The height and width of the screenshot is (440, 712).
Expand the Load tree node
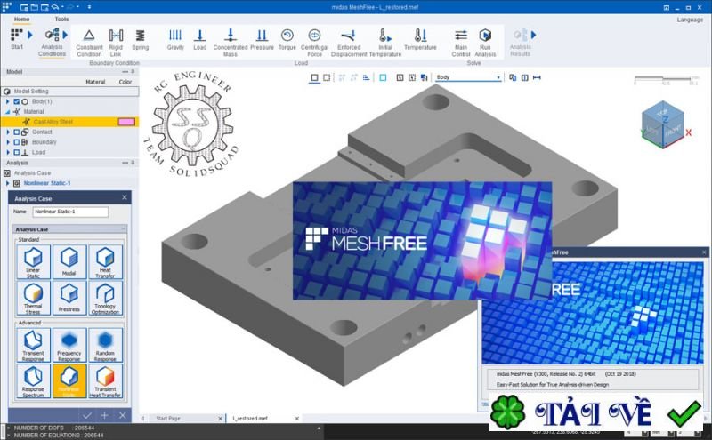point(8,152)
